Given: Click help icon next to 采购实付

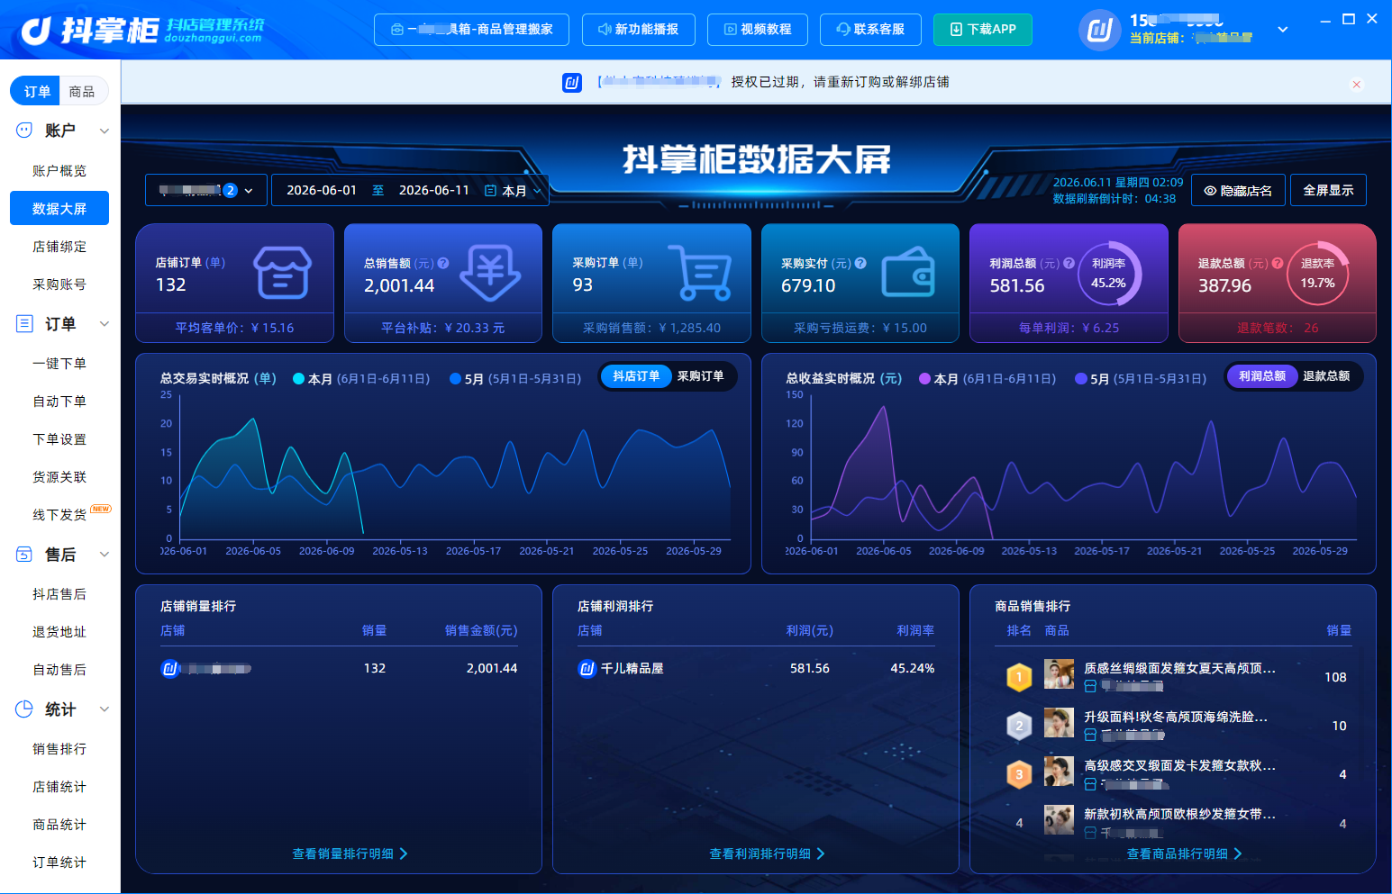Looking at the screenshot, I should (860, 264).
